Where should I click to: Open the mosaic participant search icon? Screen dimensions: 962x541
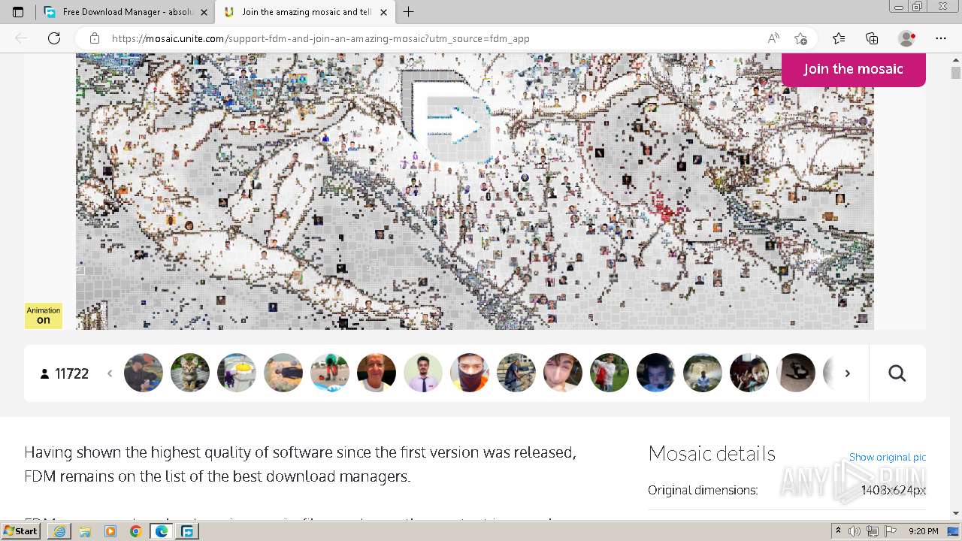[897, 373]
